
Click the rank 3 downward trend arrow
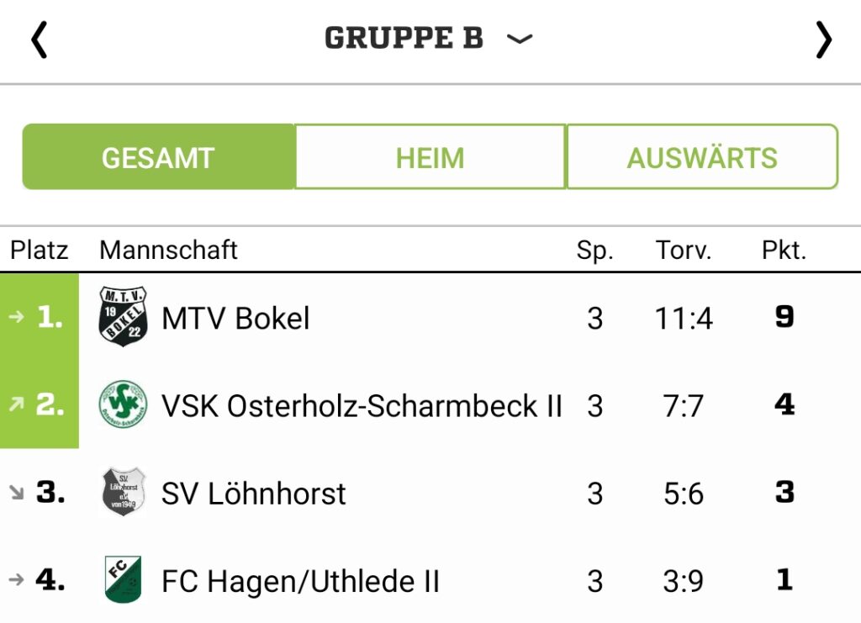point(17,493)
